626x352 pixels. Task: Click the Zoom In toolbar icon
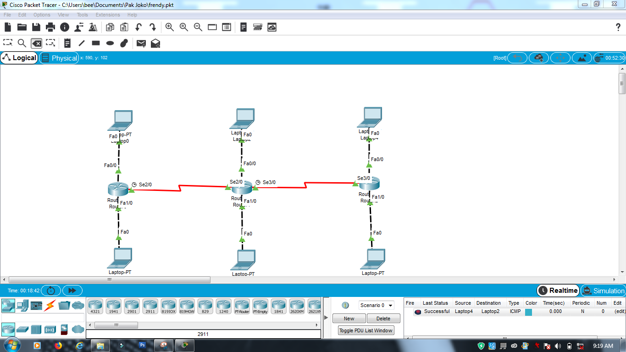[169, 27]
